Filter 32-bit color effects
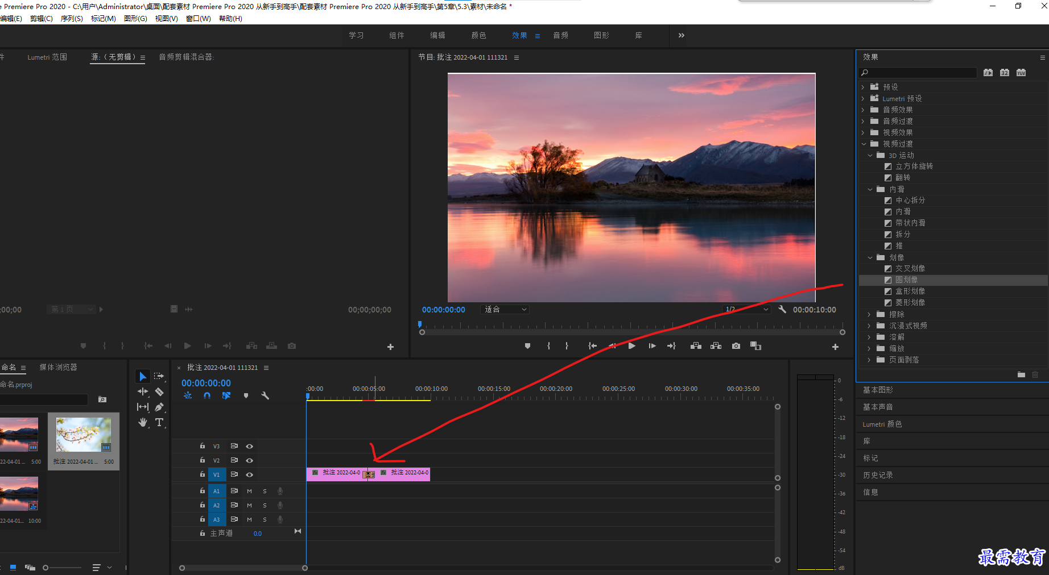The width and height of the screenshot is (1049, 575). click(x=1005, y=73)
